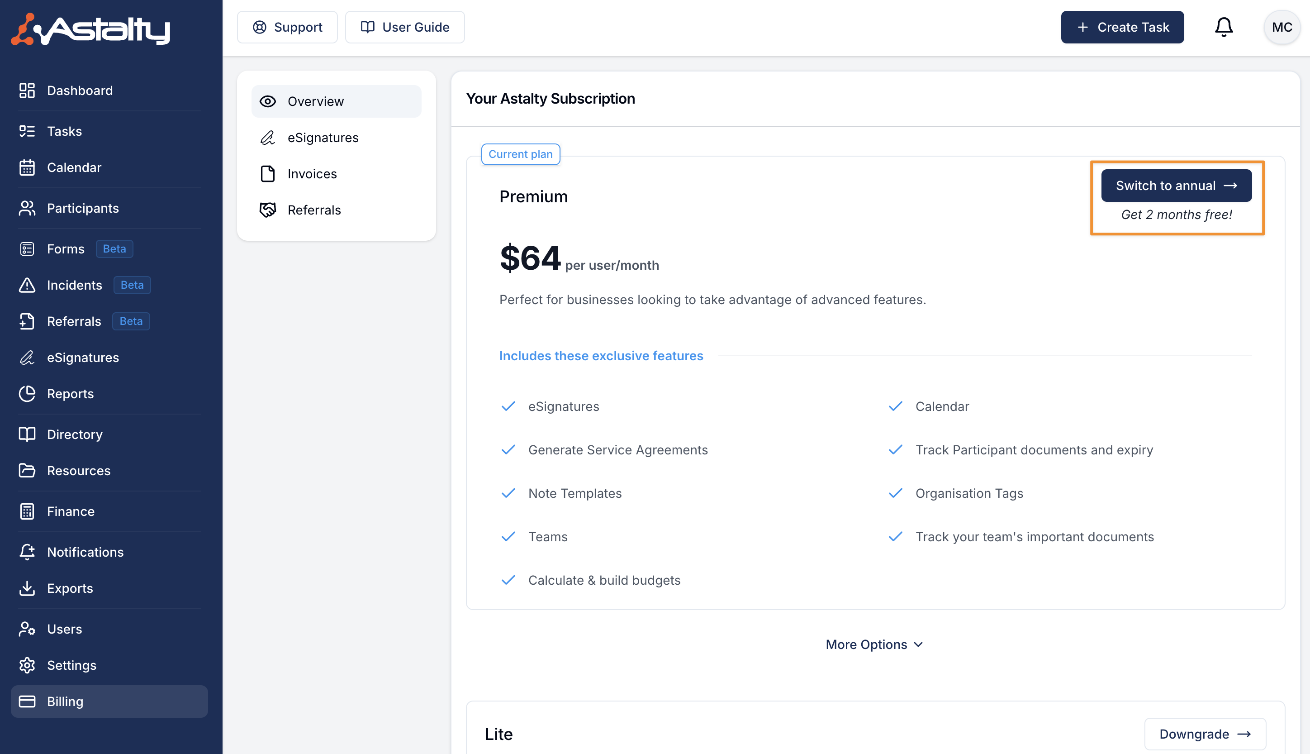The image size is (1310, 754).
Task: Select the Invoices billing tab
Action: (312, 174)
